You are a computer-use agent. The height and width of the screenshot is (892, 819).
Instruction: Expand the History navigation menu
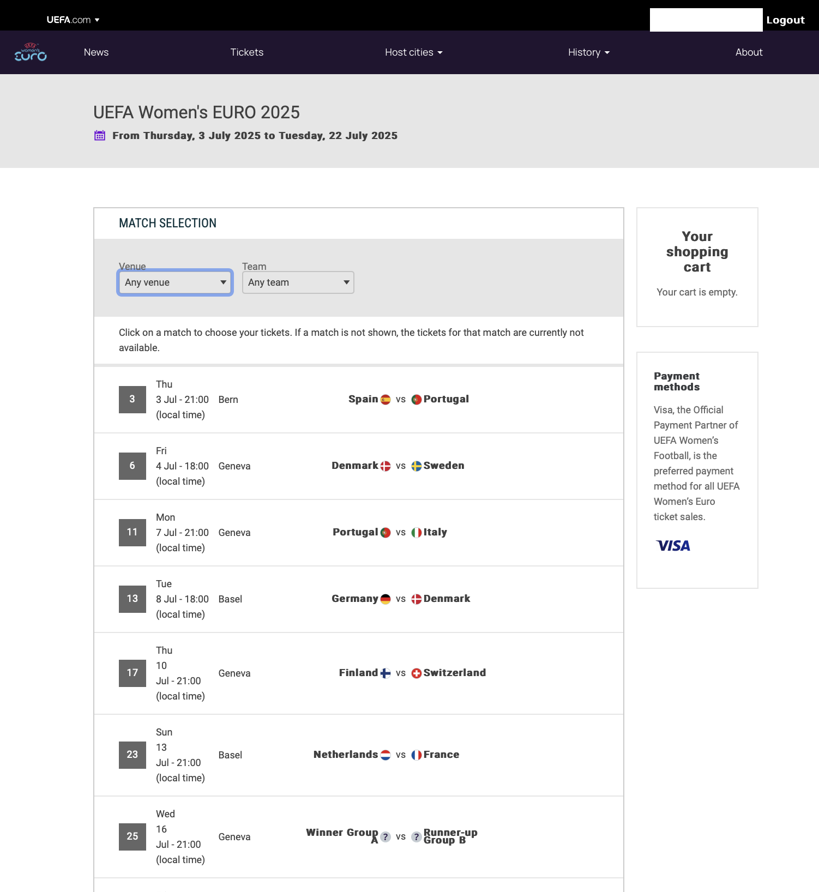[588, 52]
